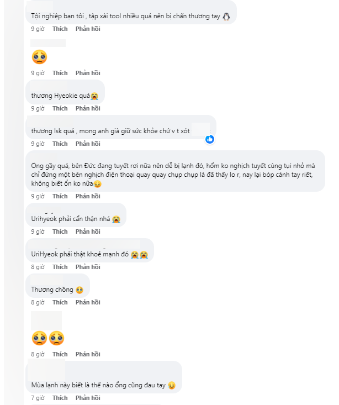This screenshot has width=339, height=405.
Task: Open the '8 giờ' timestamp under 'Thương chồng'
Action: pos(37,302)
